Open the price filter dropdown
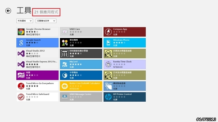 tap(25, 21)
